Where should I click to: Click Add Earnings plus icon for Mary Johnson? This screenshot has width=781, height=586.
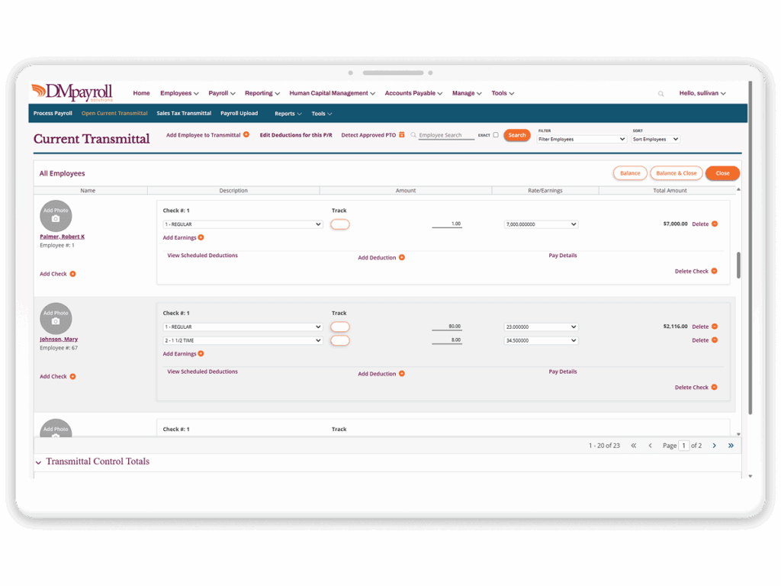[201, 354]
